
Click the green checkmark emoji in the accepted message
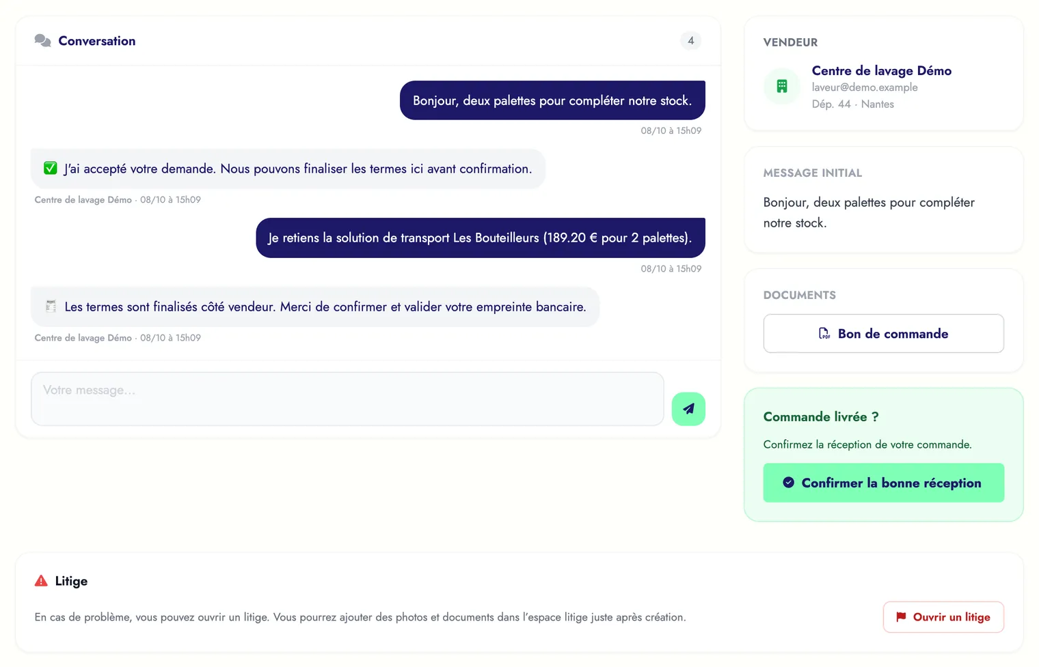coord(51,168)
